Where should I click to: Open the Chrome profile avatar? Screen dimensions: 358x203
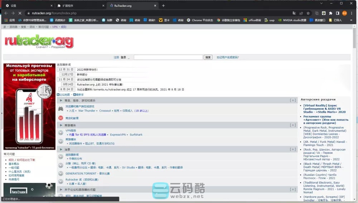point(344,13)
